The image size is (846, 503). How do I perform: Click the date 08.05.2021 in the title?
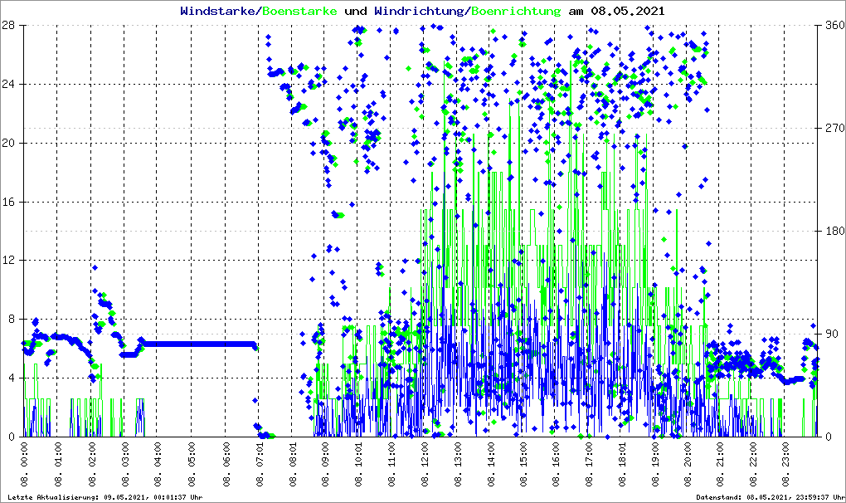pos(627,11)
